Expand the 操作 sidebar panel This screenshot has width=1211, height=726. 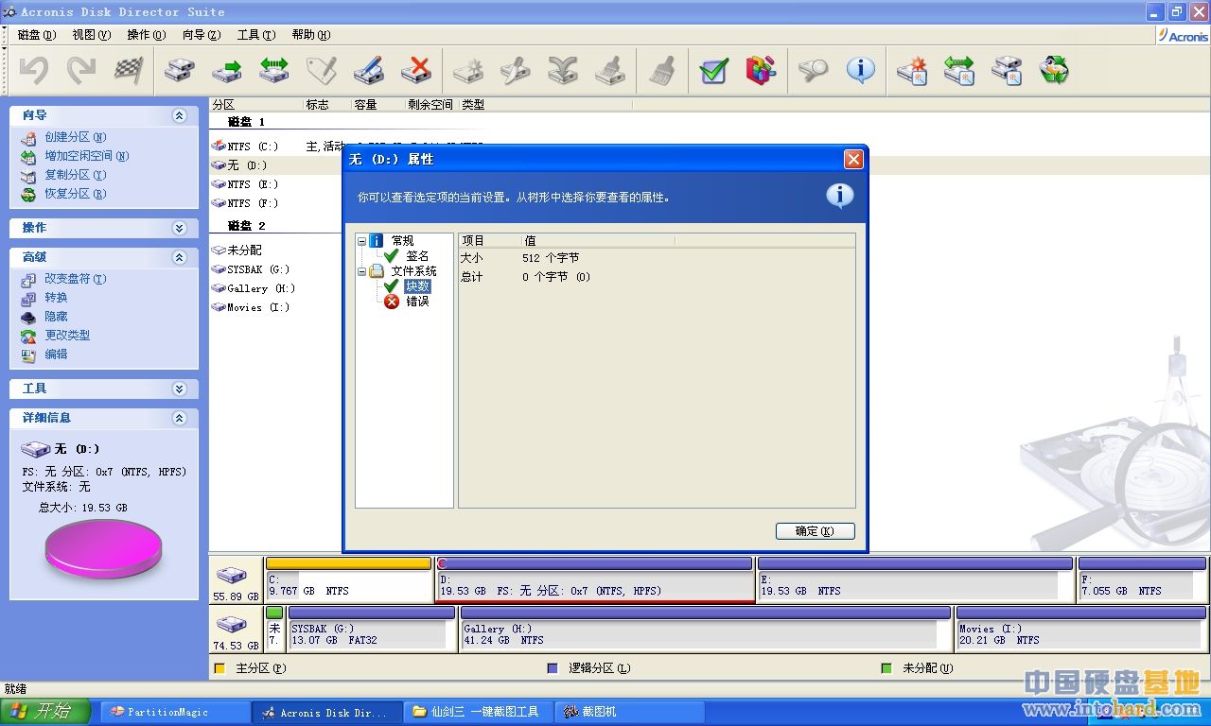[179, 228]
